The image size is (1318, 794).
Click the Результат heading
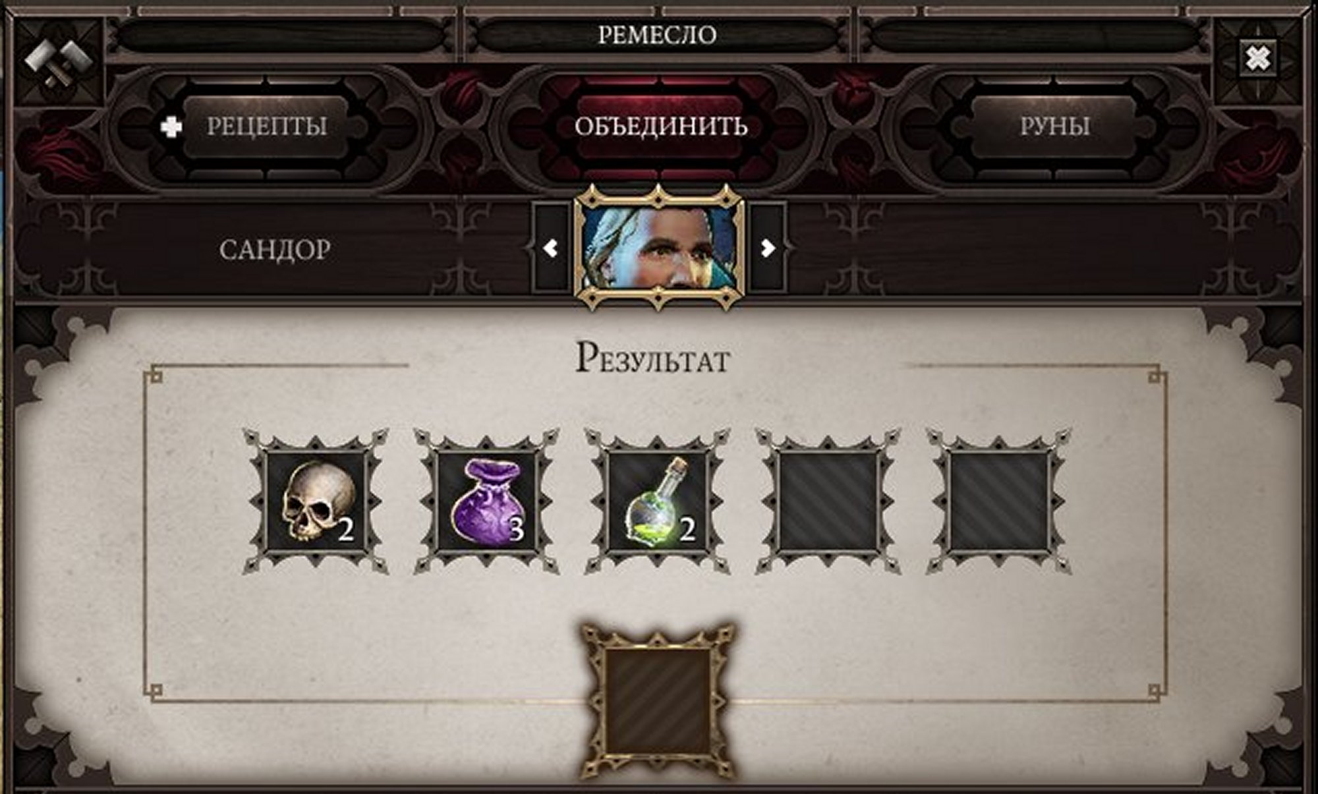pyautogui.click(x=653, y=358)
